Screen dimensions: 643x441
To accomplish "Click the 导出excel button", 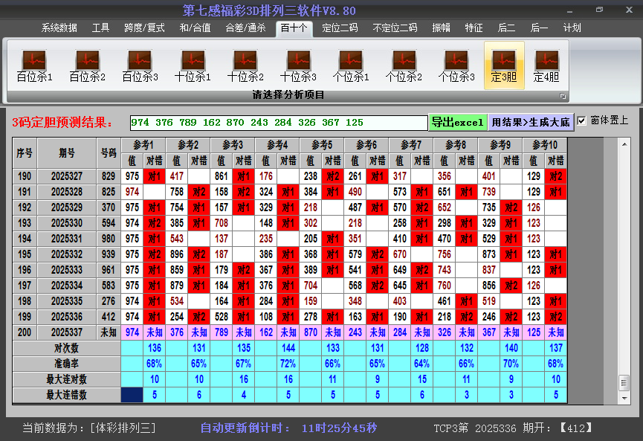I will click(x=457, y=122).
